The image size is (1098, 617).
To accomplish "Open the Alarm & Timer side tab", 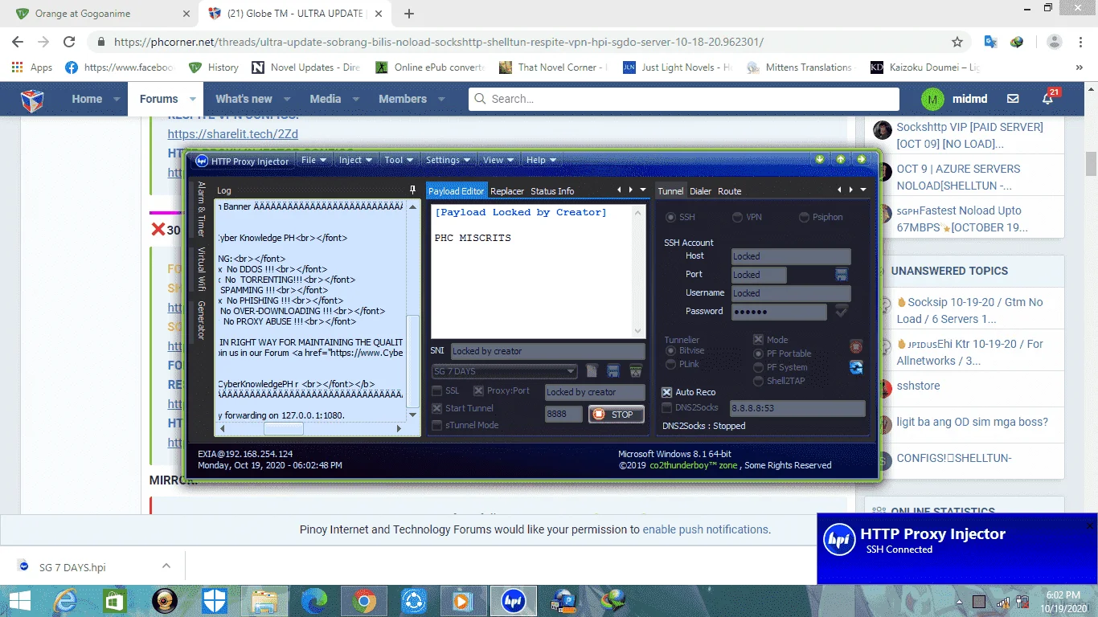I will [202, 208].
